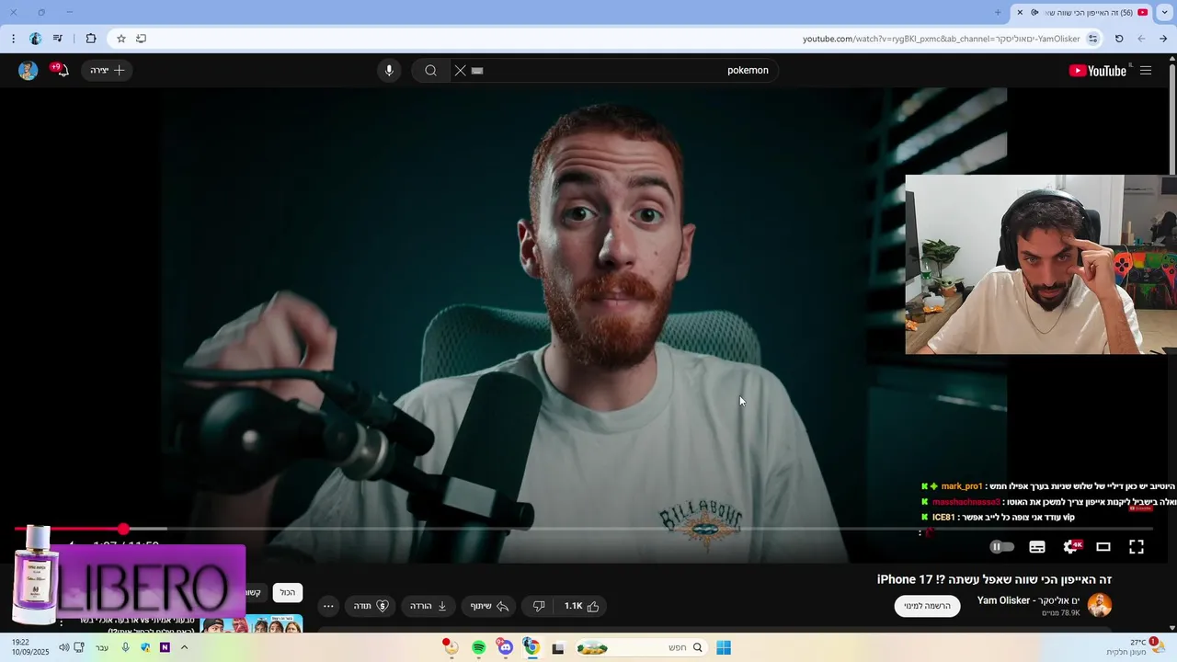Open Chrome profile avatar
Viewport: 1177px width, 662px height.
point(35,39)
